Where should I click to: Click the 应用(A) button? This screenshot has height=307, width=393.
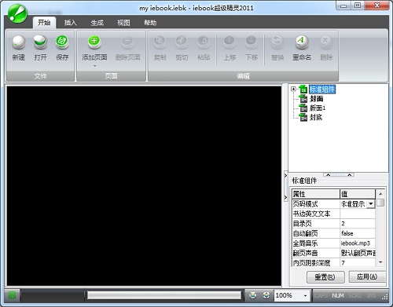click(x=367, y=276)
